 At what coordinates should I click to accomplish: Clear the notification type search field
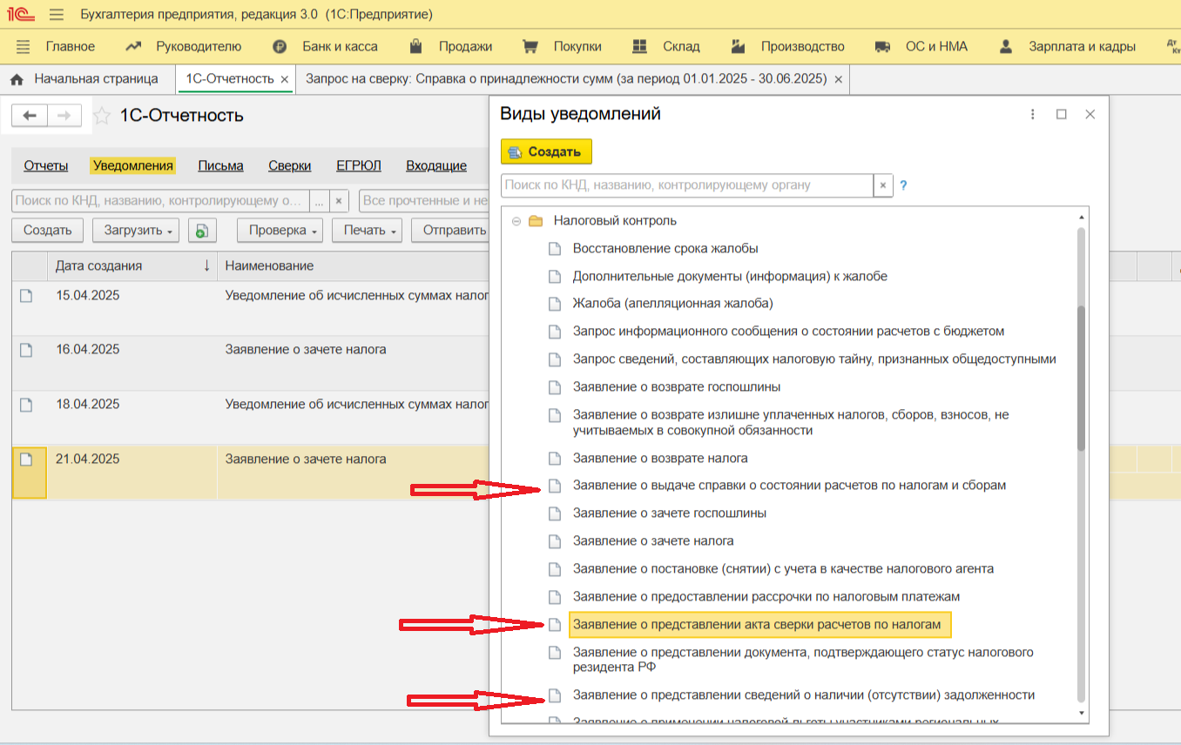[883, 185]
